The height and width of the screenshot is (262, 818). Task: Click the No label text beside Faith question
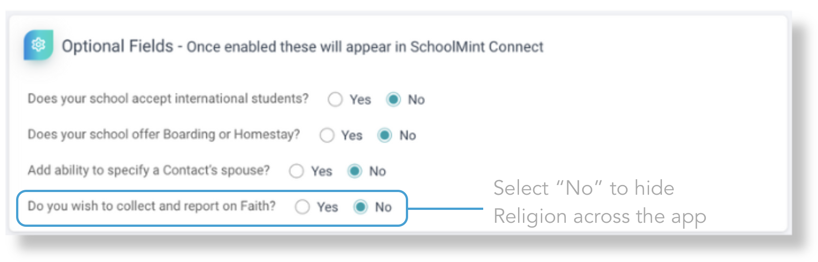coord(383,207)
